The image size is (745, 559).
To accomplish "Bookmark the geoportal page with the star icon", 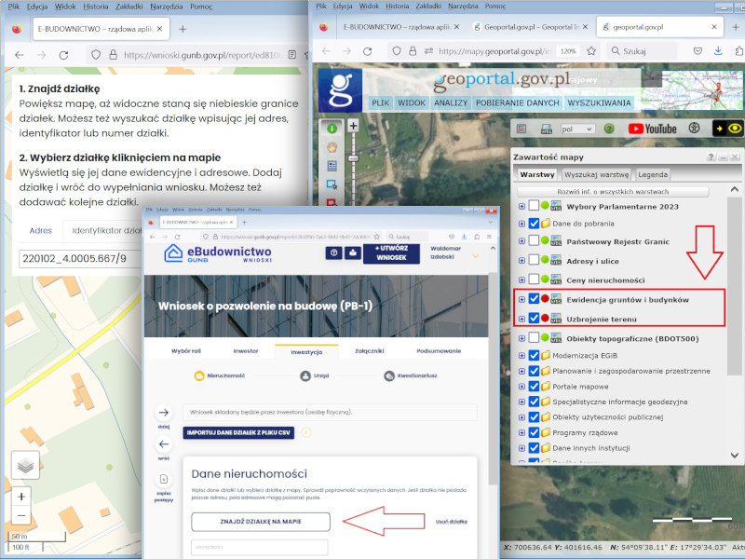I will pos(591,51).
